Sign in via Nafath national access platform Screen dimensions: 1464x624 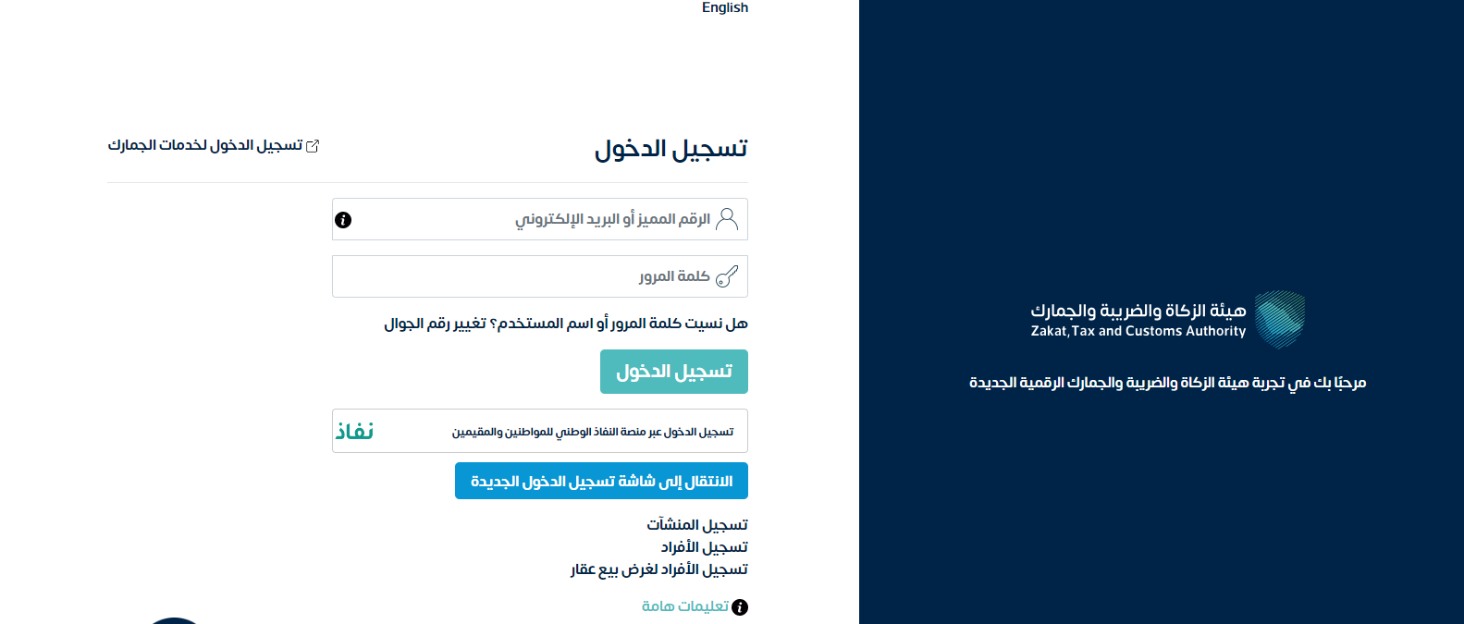click(592, 432)
